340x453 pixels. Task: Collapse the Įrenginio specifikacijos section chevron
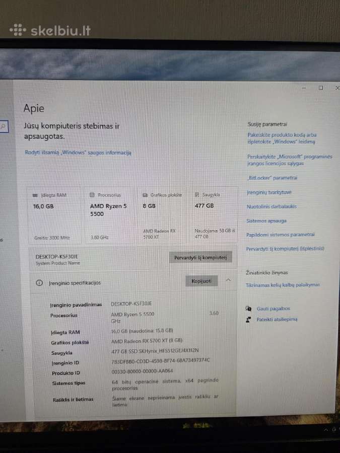point(228,280)
